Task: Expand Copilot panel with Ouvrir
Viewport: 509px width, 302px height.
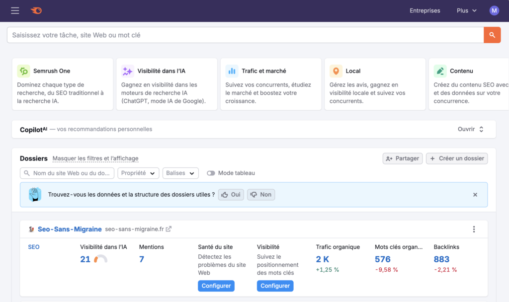Action: tap(470, 129)
